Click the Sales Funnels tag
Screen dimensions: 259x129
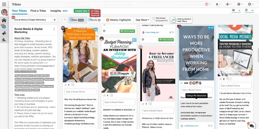(47, 86)
